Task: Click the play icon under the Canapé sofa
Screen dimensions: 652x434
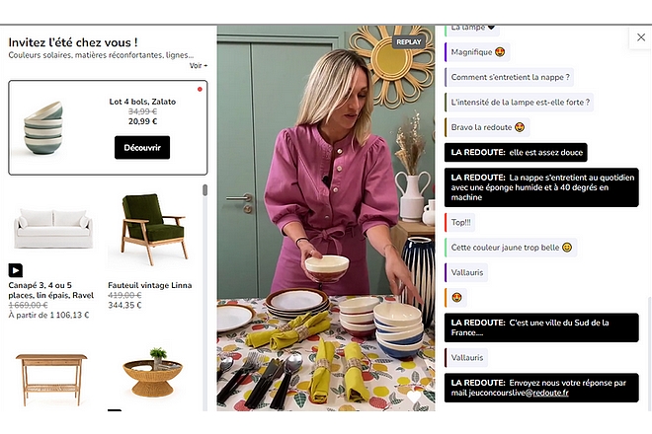Action: pyautogui.click(x=16, y=270)
